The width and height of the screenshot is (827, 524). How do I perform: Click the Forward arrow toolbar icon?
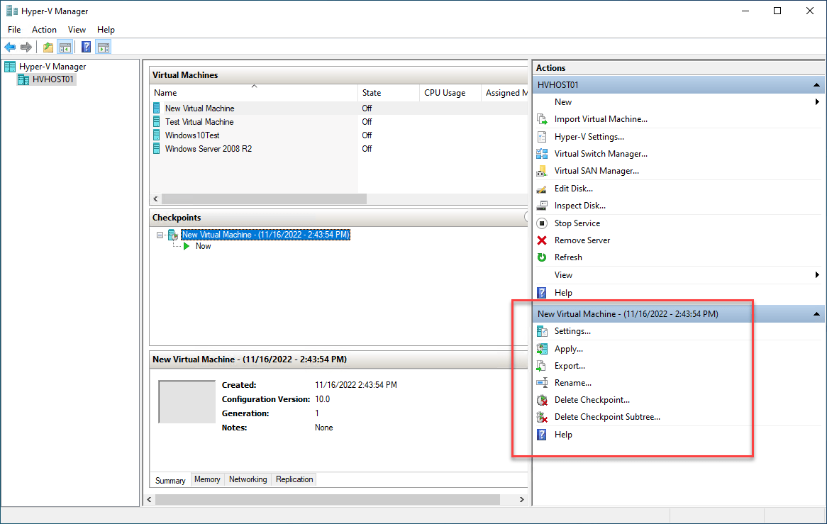[26, 48]
